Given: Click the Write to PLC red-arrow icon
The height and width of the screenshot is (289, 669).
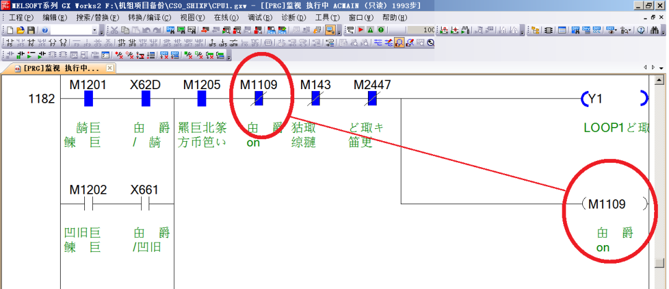Looking at the screenshot, I should click(x=204, y=30).
